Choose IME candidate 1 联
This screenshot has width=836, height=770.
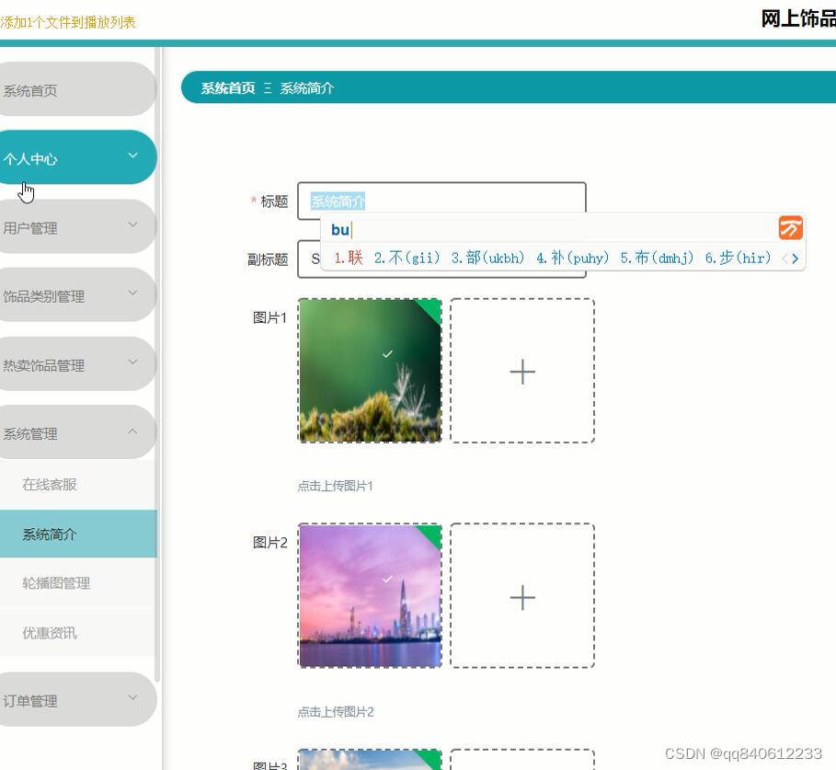click(x=349, y=259)
